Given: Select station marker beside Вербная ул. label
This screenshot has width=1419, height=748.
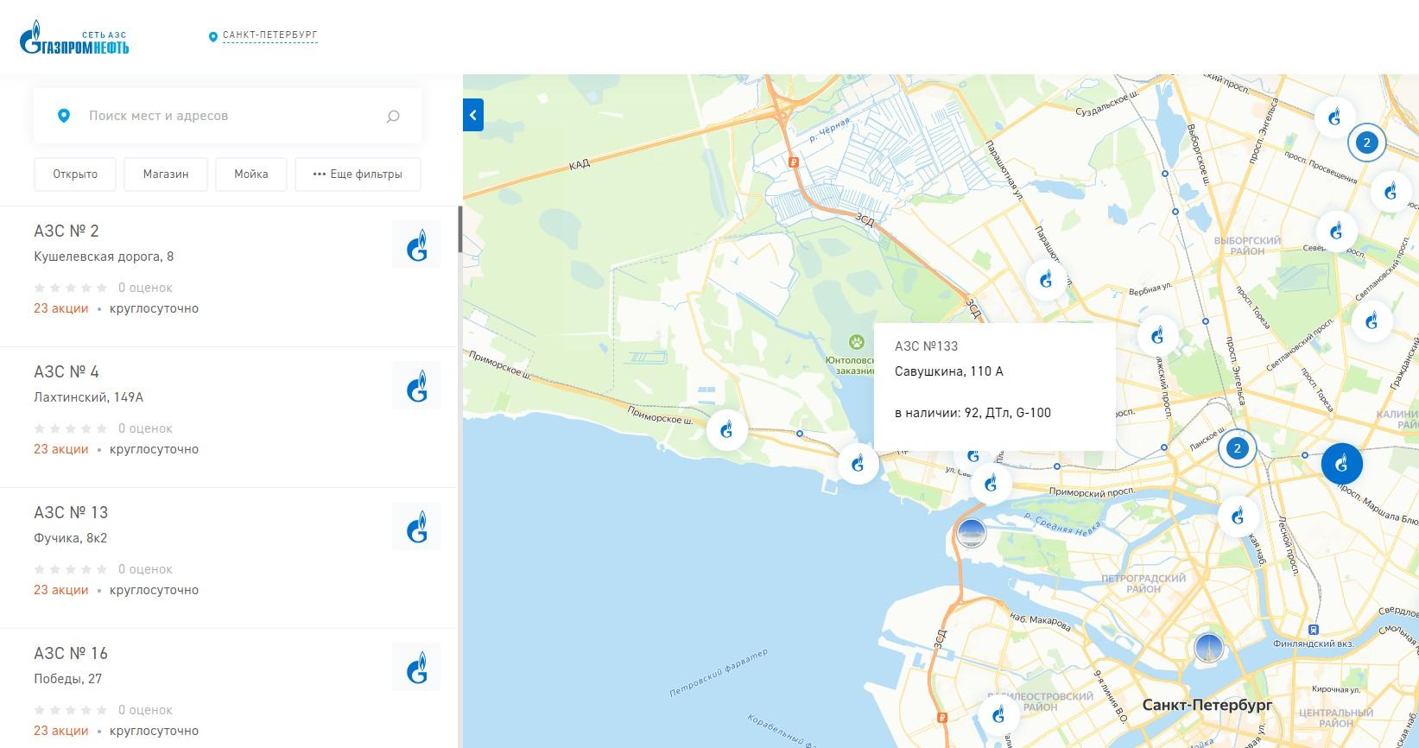Looking at the screenshot, I should [x=1157, y=336].
